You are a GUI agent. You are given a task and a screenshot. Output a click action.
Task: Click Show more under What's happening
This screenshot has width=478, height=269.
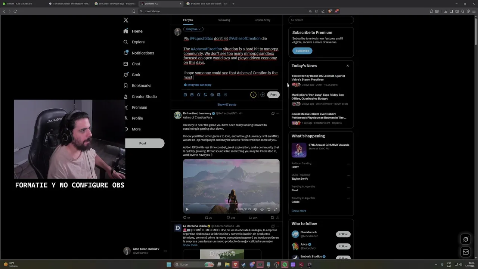(x=299, y=211)
